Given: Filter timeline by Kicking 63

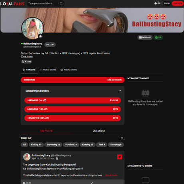Looking at the screenshot, I should click(x=36, y=145).
